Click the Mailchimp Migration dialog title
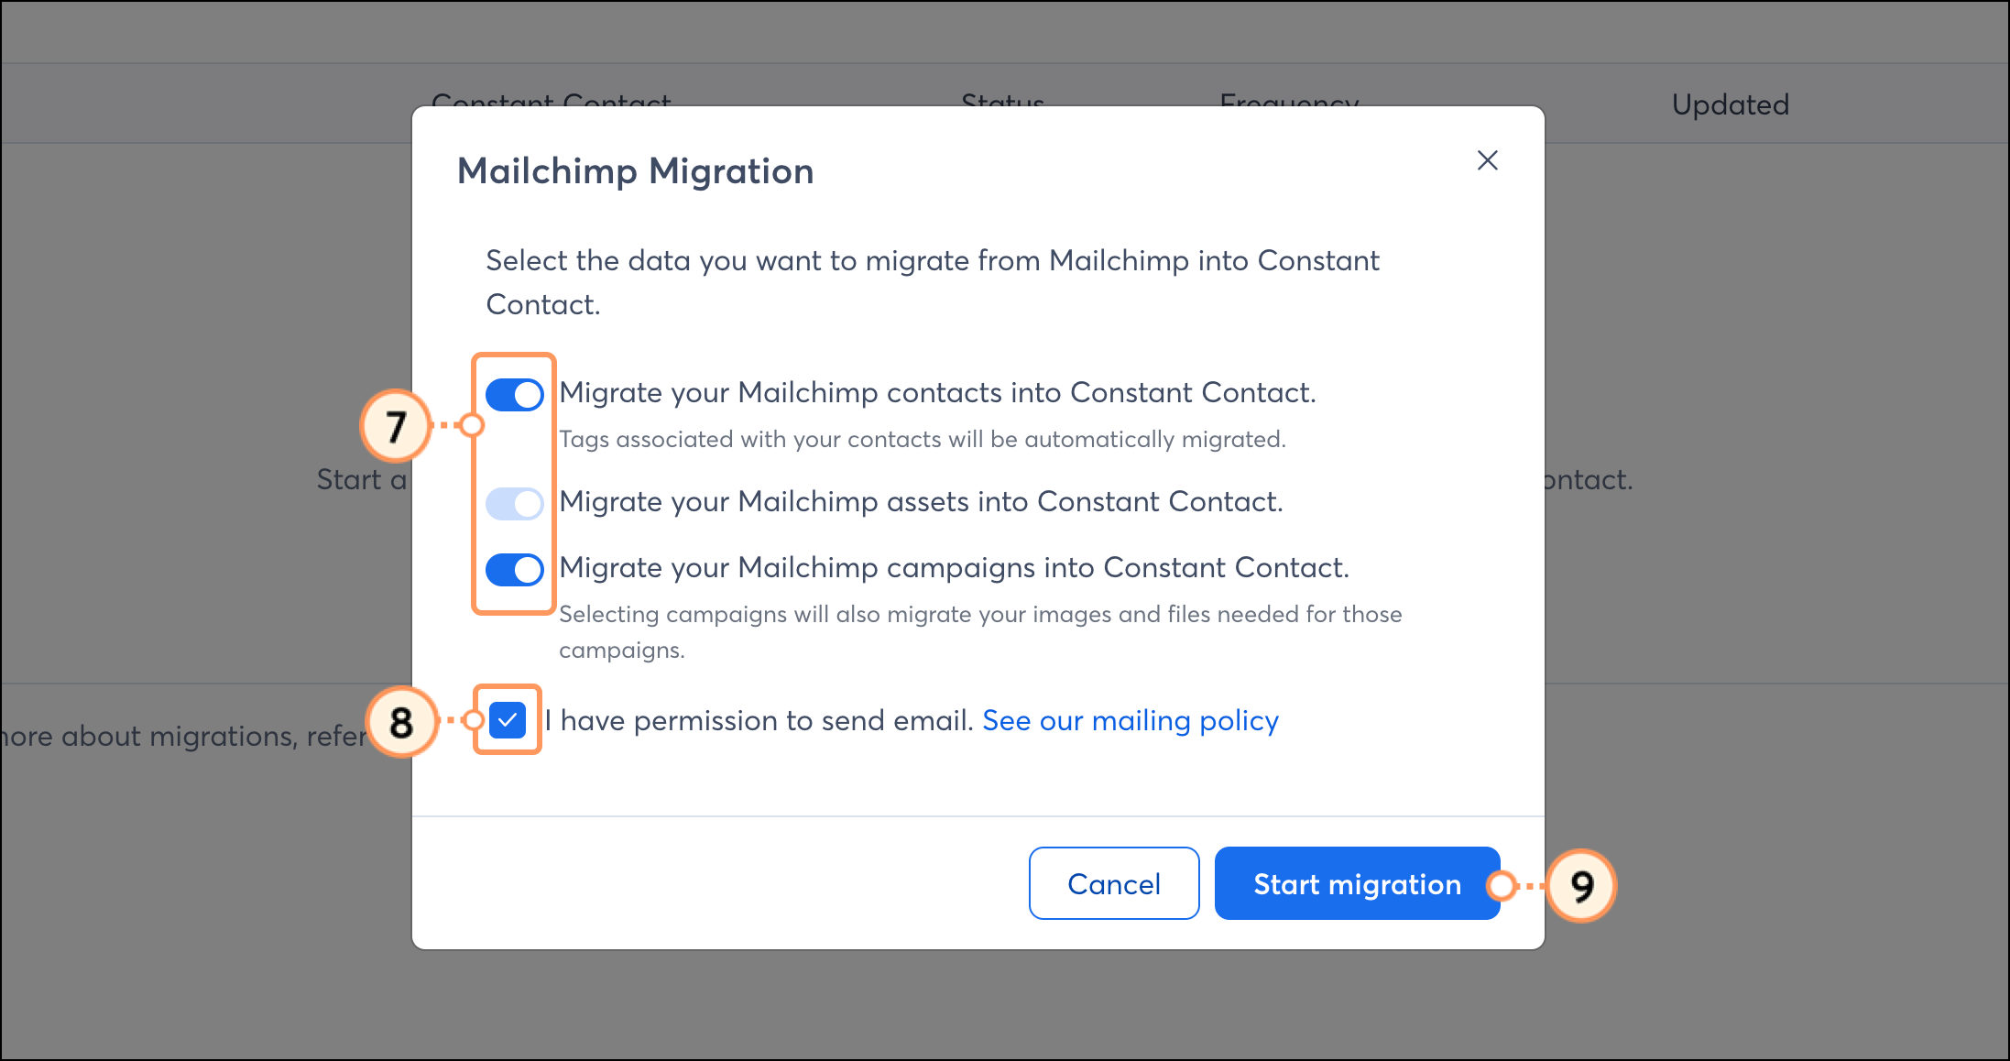This screenshot has height=1061, width=2010. (x=636, y=170)
